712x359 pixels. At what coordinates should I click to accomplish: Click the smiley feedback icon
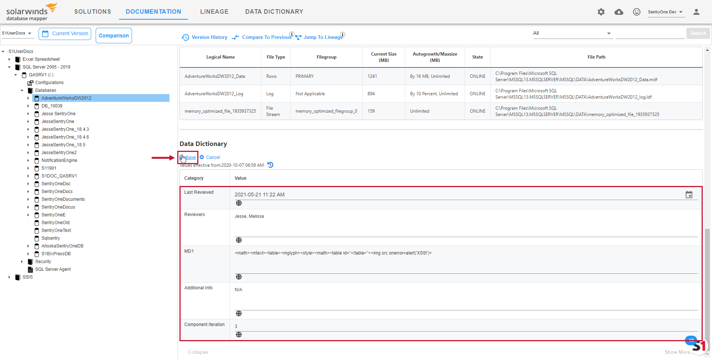[x=637, y=12]
